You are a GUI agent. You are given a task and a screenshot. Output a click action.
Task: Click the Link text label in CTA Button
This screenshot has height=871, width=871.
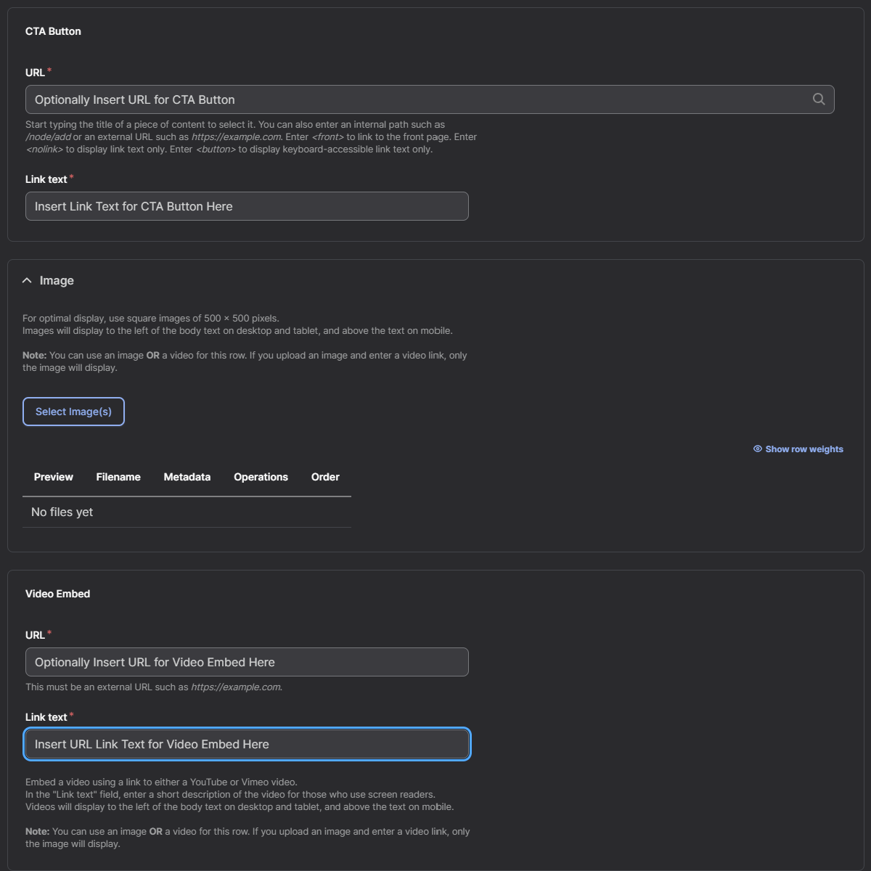coord(46,179)
